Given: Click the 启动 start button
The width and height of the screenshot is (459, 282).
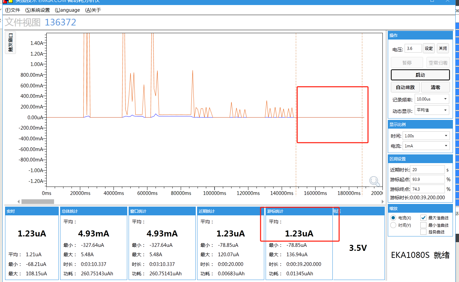Looking at the screenshot, I should tap(420, 75).
